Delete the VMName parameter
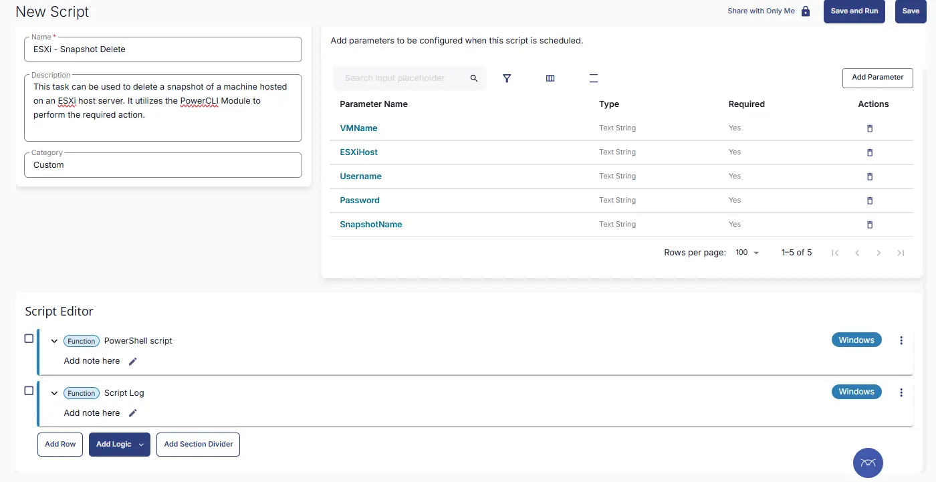 [870, 128]
